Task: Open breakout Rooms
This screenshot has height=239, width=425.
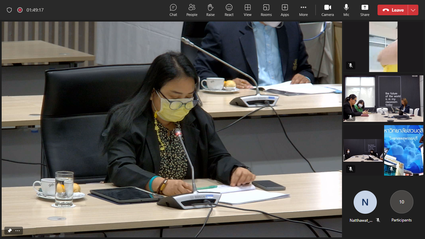Action: pos(266,10)
